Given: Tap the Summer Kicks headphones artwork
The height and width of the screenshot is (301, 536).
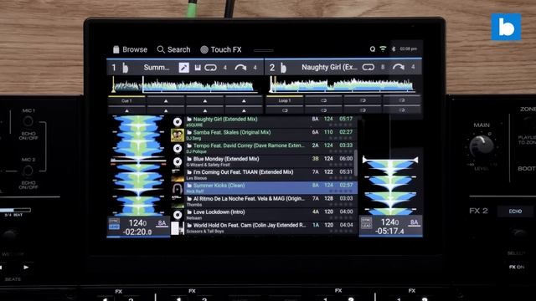Looking at the screenshot, I should (178, 188).
